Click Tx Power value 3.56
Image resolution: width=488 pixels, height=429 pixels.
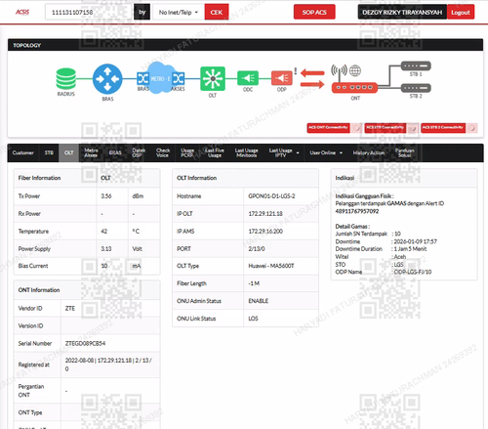(x=106, y=196)
